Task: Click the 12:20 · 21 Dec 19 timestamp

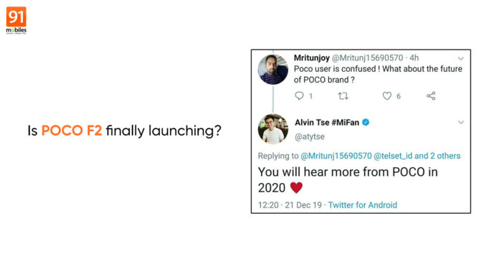Action: pos(290,205)
